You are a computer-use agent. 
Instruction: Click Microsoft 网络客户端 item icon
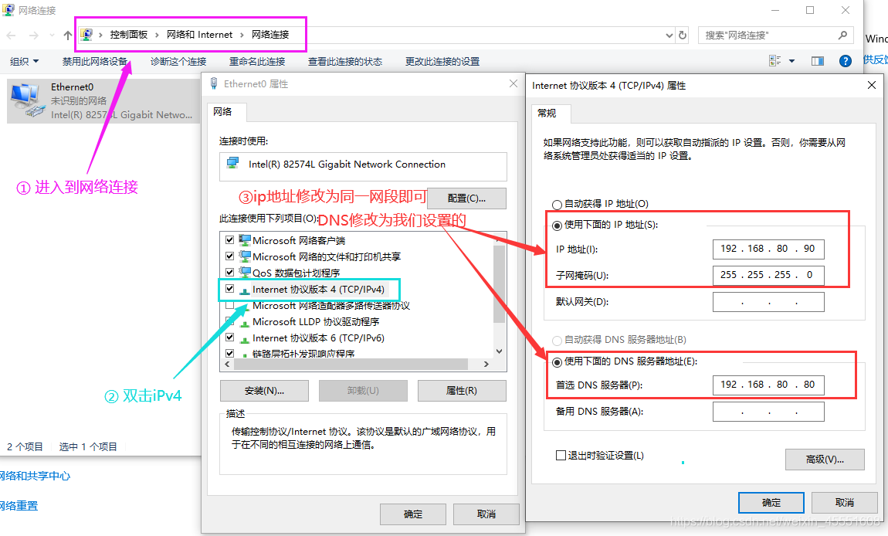click(x=245, y=240)
